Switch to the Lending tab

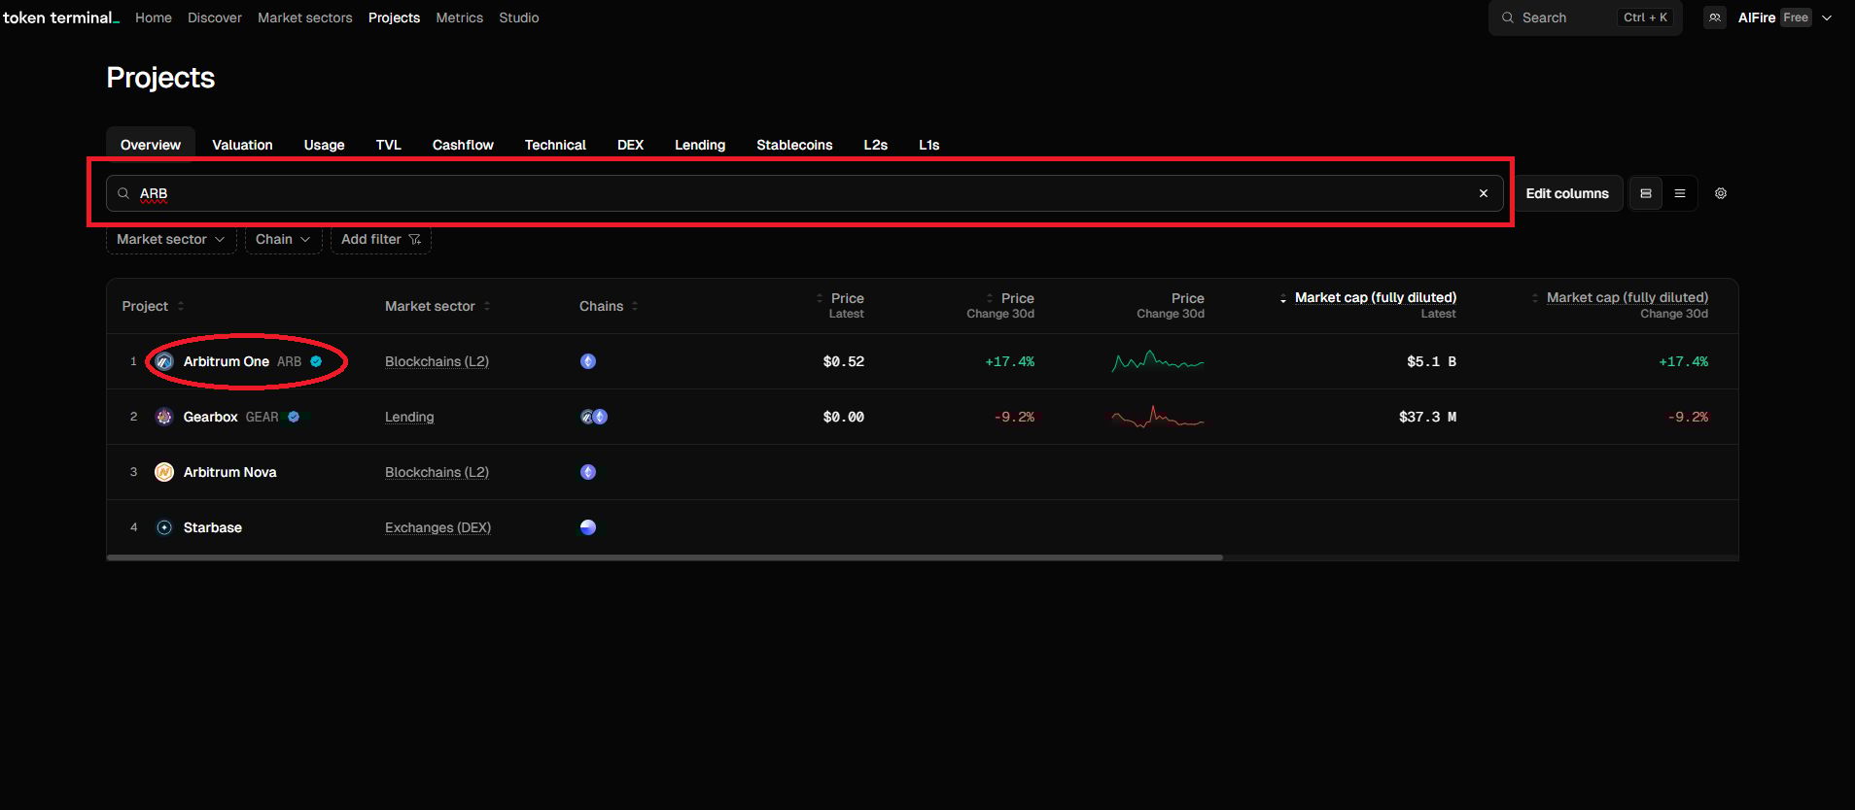[700, 145]
